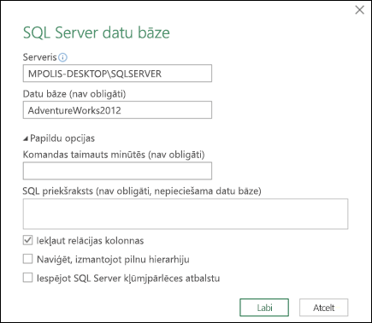Click the Atcelt button
This screenshot has height=323, width=372.
[323, 308]
